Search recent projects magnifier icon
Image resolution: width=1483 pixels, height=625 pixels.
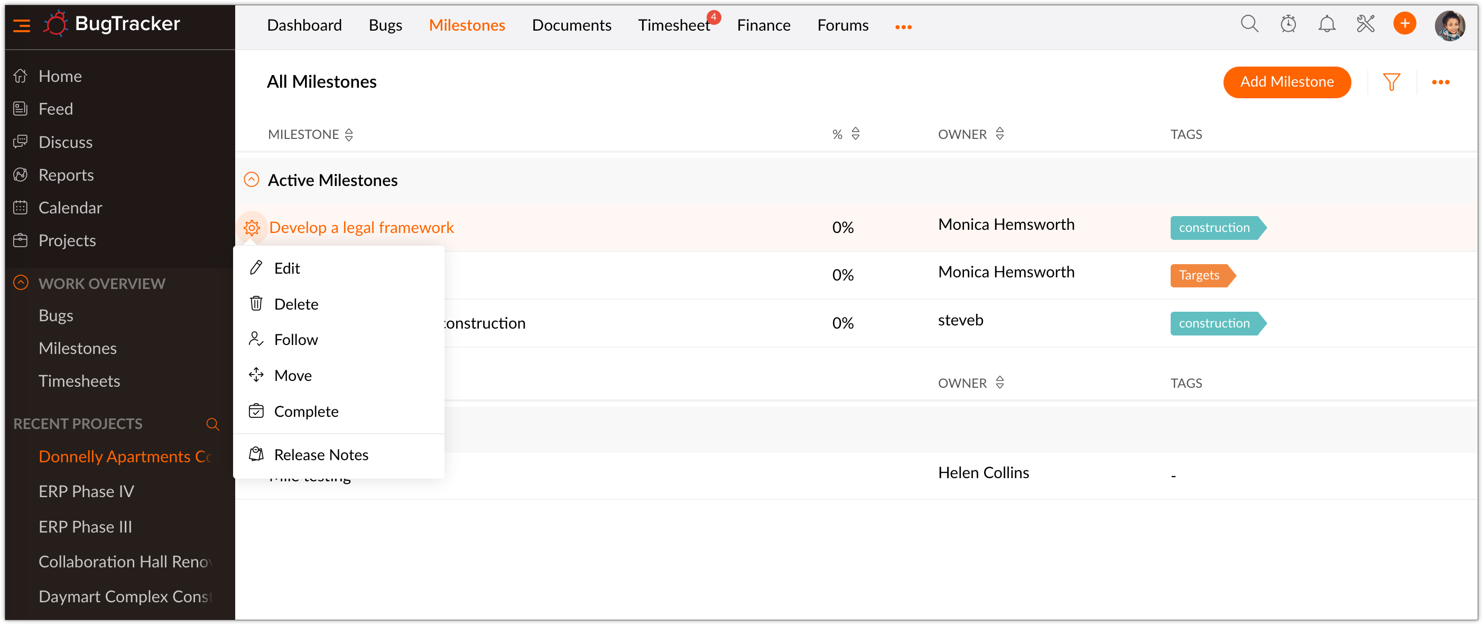click(x=212, y=424)
